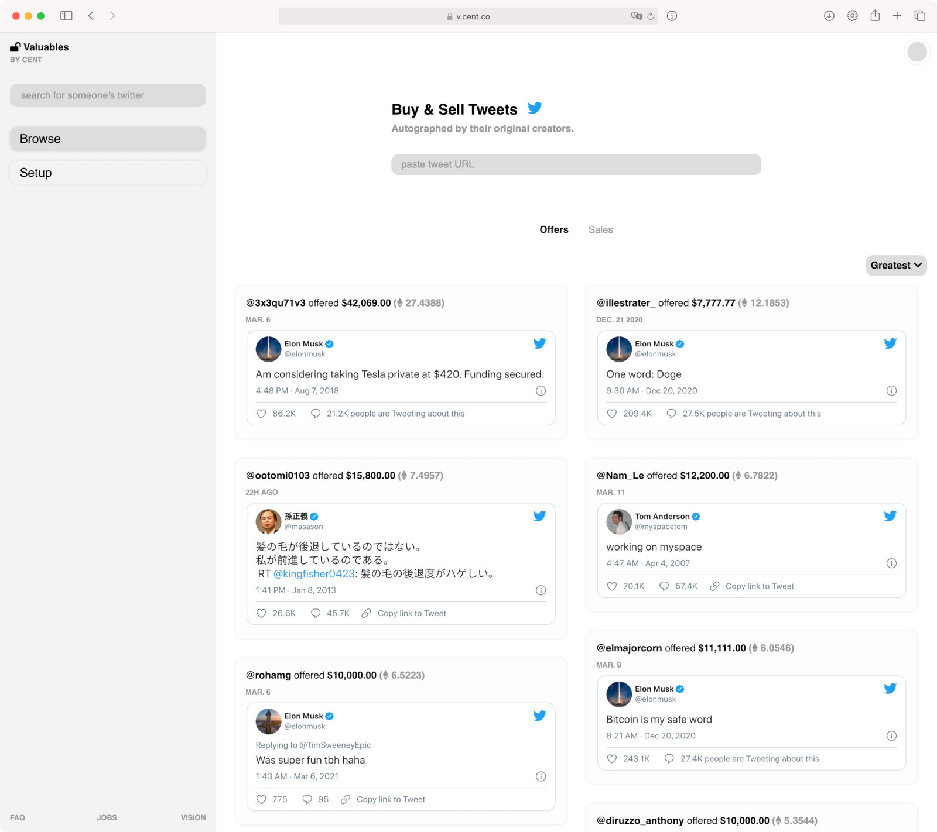Click link chain icon on myspace tweet
The image size is (937, 832).
coord(714,586)
